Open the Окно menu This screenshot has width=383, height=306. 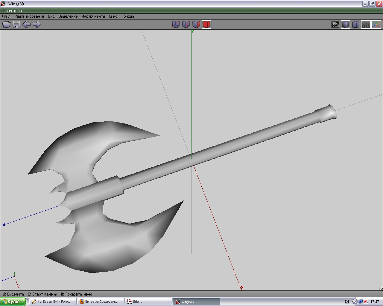pyautogui.click(x=113, y=16)
